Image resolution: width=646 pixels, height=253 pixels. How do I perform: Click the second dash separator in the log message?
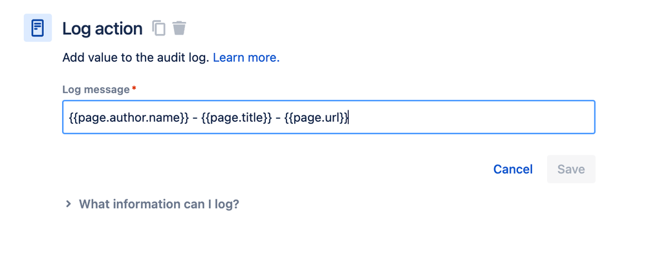coord(278,118)
